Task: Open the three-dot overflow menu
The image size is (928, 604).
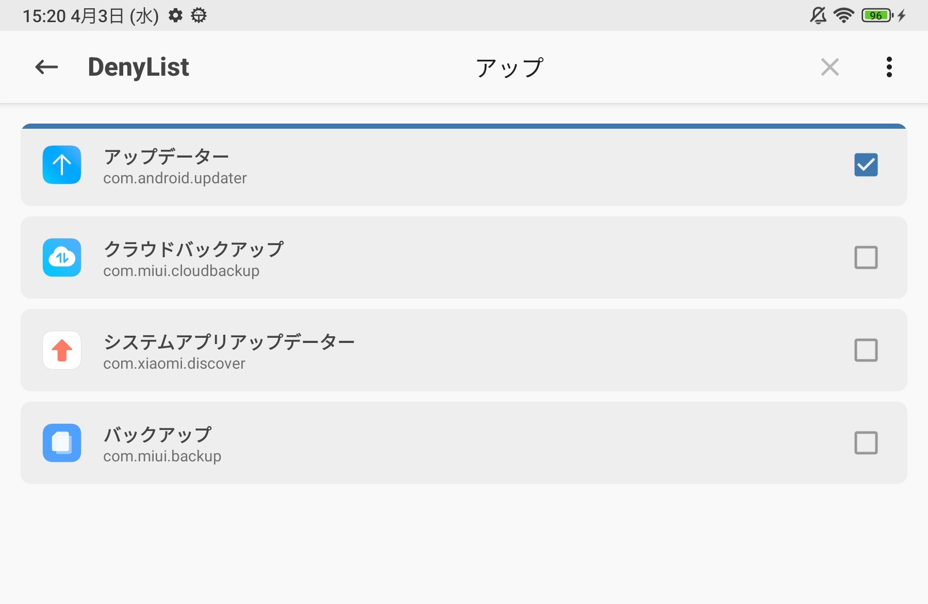Action: point(889,67)
